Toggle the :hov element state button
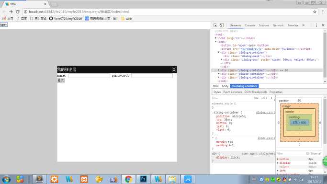 pos(256,98)
